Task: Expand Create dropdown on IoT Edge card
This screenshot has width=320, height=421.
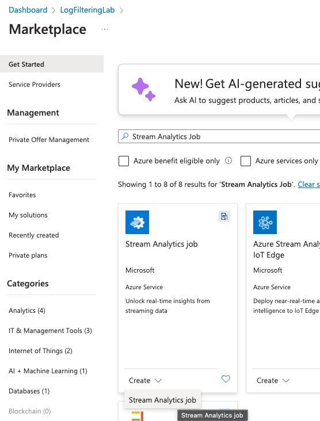Action: coord(273,381)
